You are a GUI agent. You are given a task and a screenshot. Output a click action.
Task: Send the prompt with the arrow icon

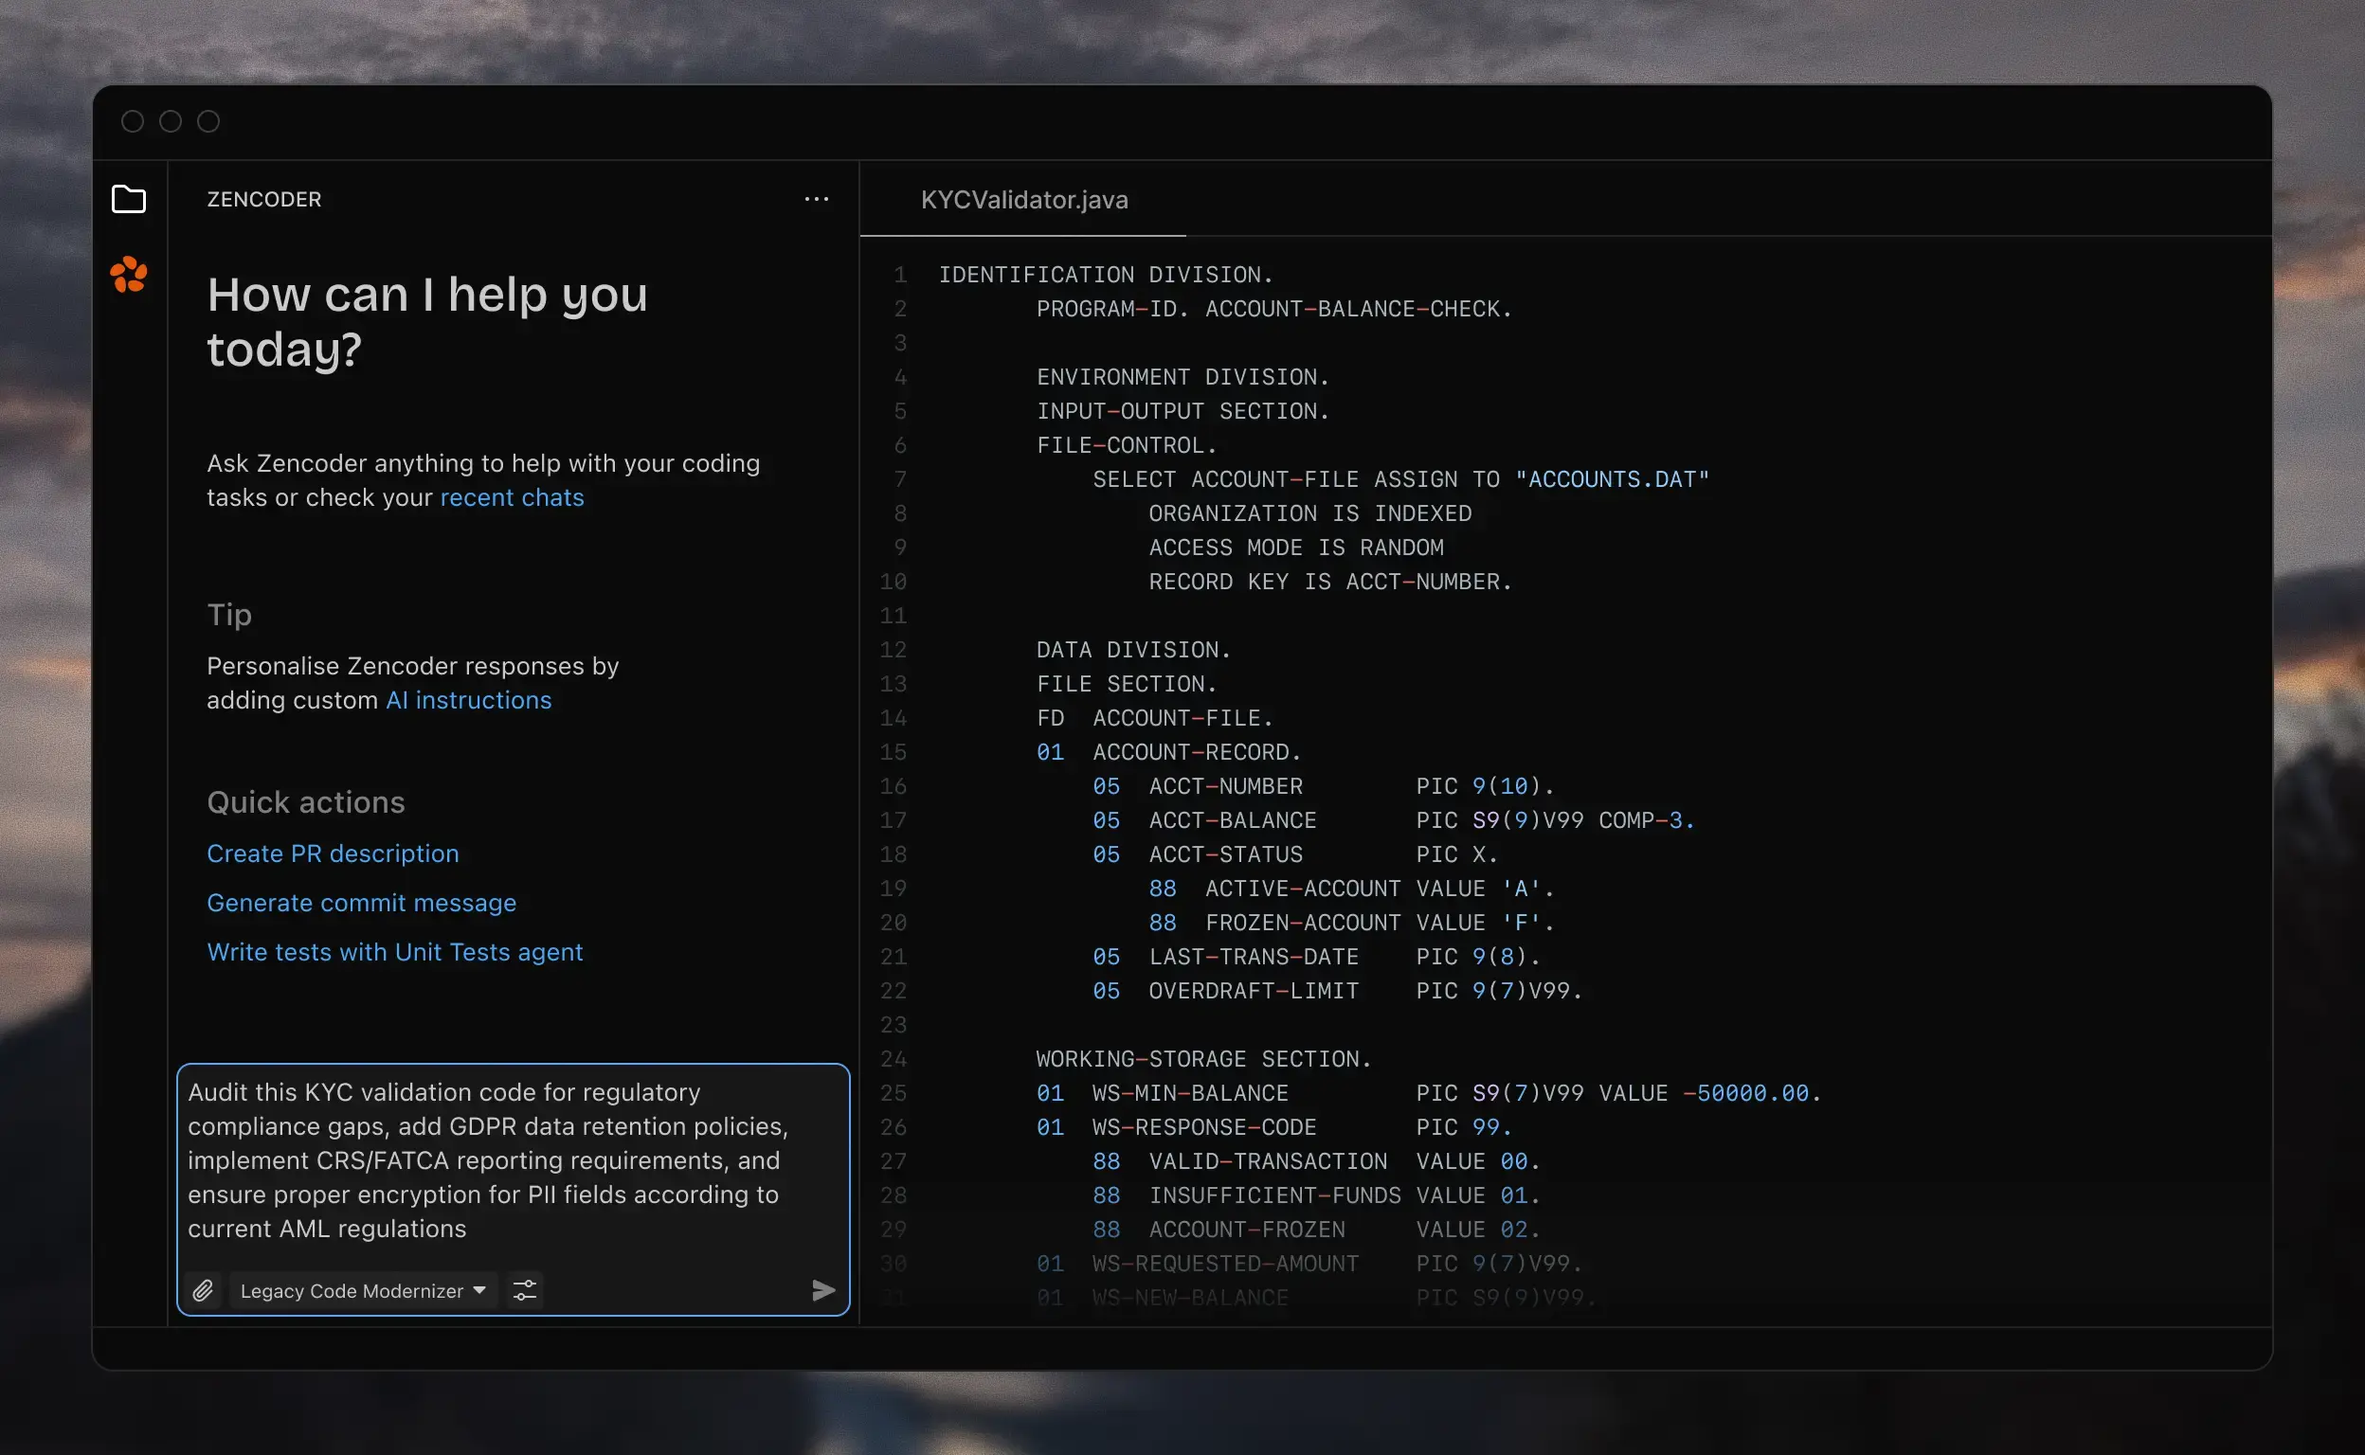pos(823,1290)
